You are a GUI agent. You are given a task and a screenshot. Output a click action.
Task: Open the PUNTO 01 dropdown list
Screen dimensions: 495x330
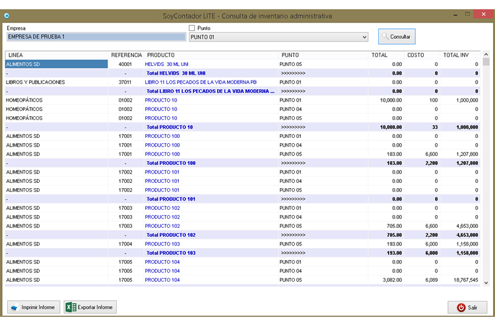coord(364,37)
